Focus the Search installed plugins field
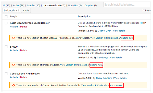Viewport: 153px width, 93px height. click(x=127, y=5)
